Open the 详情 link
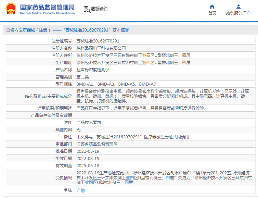The height and width of the screenshot is (198, 258). point(81,190)
